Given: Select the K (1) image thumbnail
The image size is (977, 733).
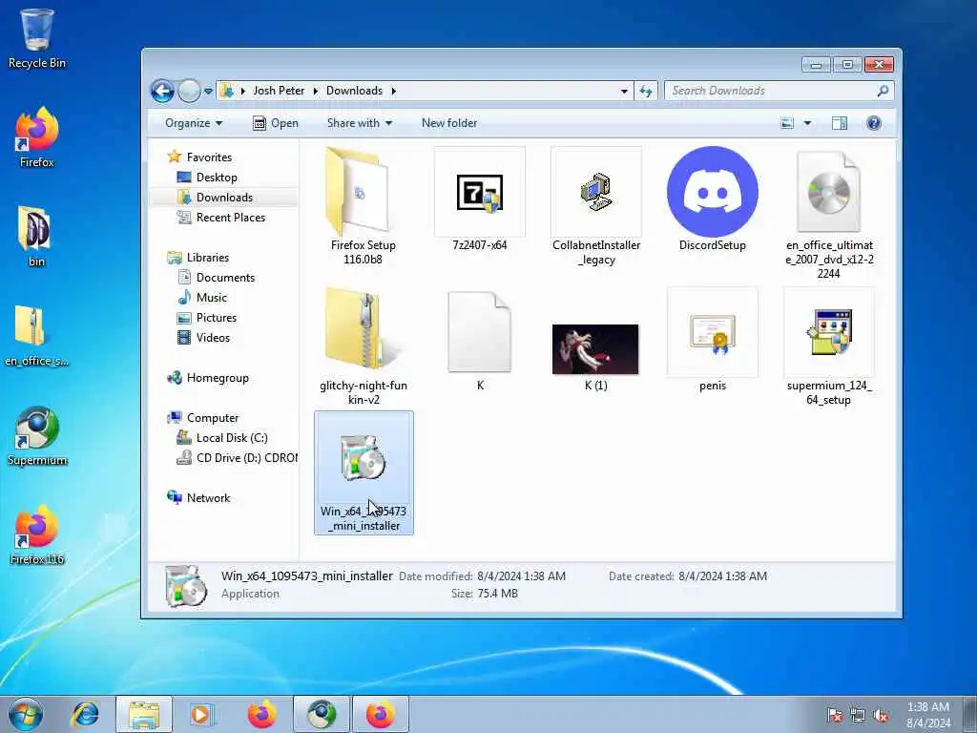Looking at the screenshot, I should coord(595,357).
